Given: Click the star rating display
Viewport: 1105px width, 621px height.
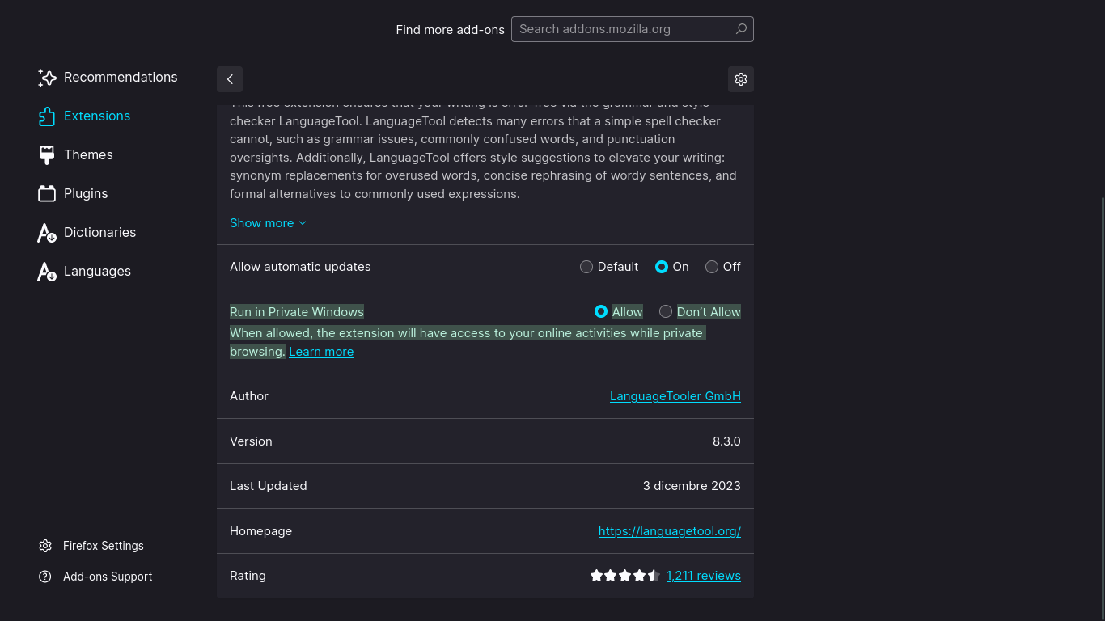Looking at the screenshot, I should click(624, 576).
